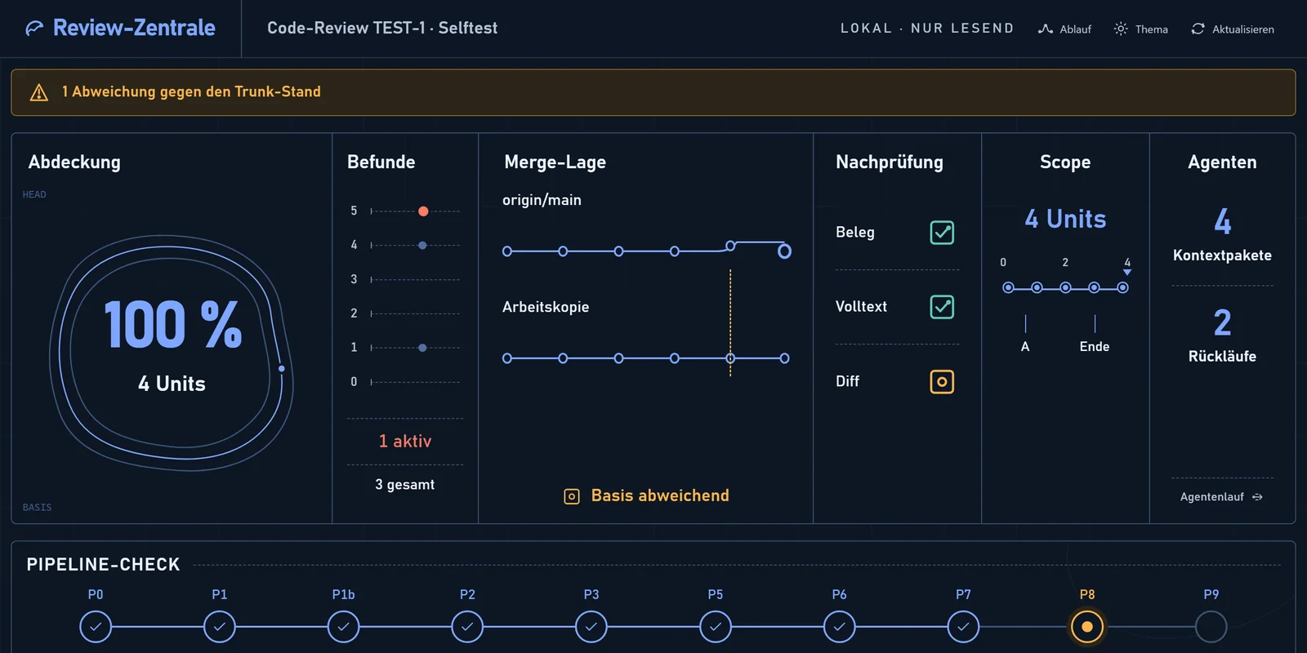Click the 'Basis abweichend' status text
Screen dimensions: 1307x653
(x=660, y=495)
